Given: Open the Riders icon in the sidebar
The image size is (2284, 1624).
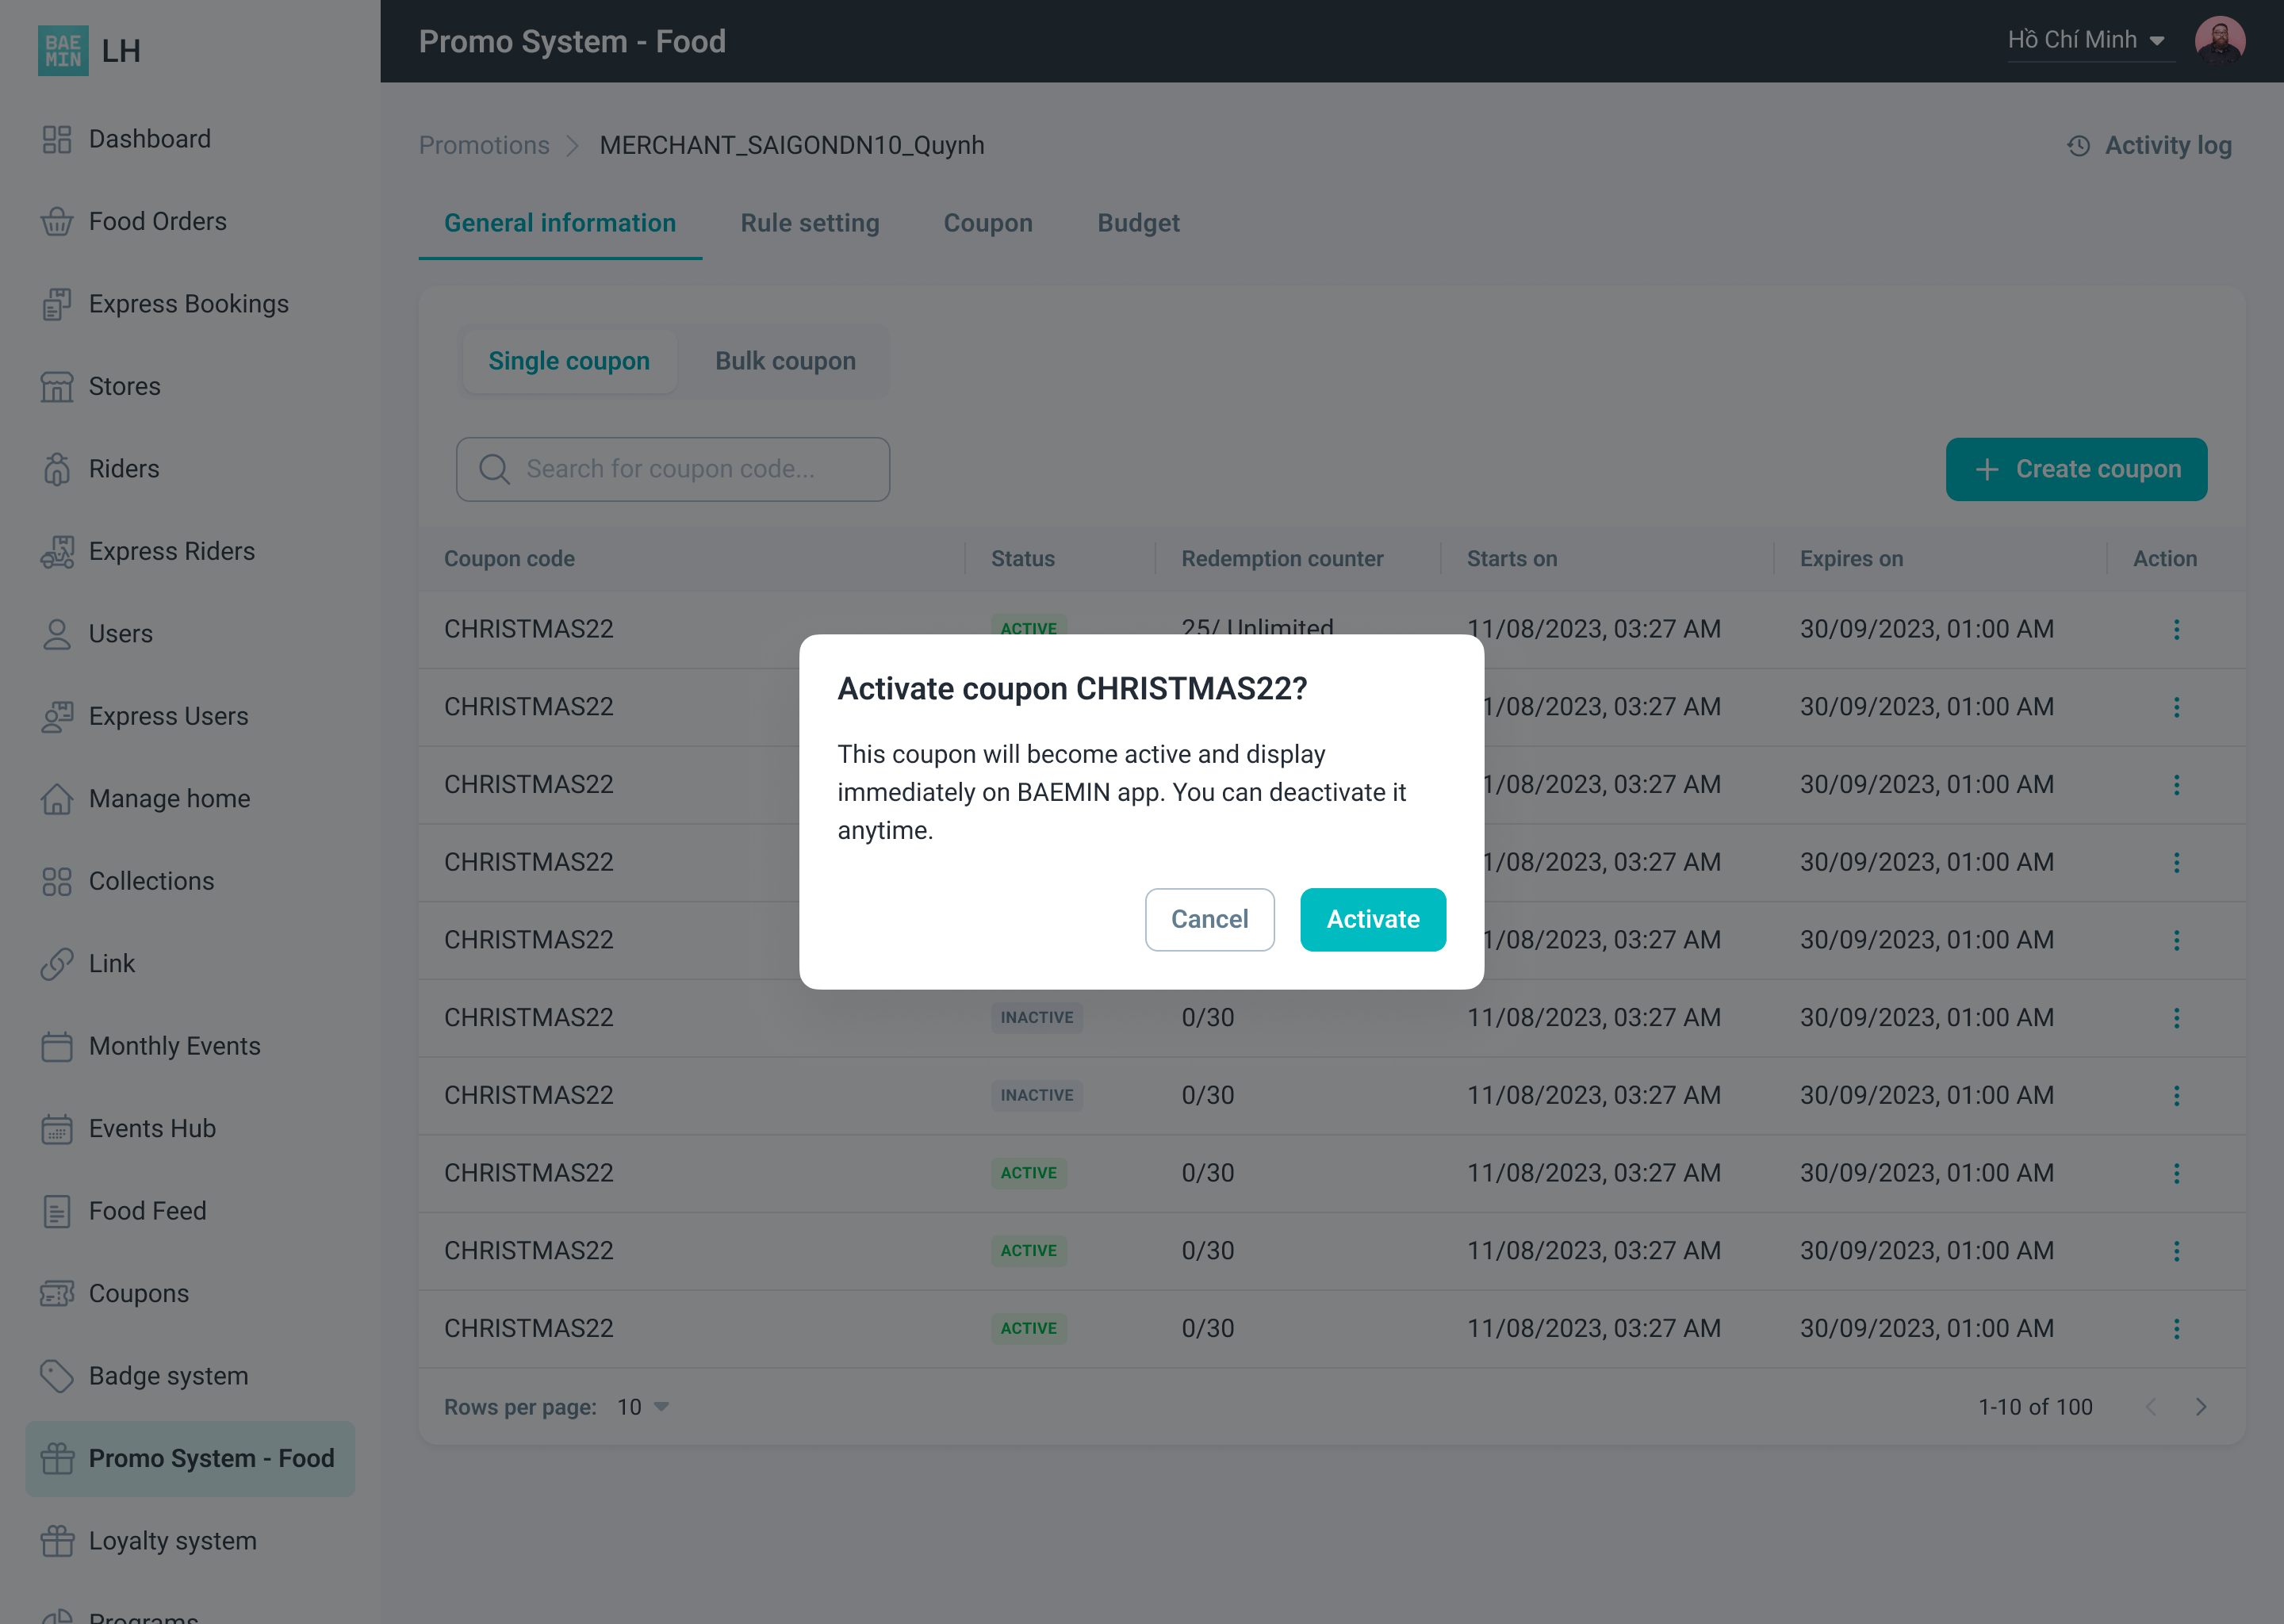Looking at the screenshot, I should [x=57, y=469].
